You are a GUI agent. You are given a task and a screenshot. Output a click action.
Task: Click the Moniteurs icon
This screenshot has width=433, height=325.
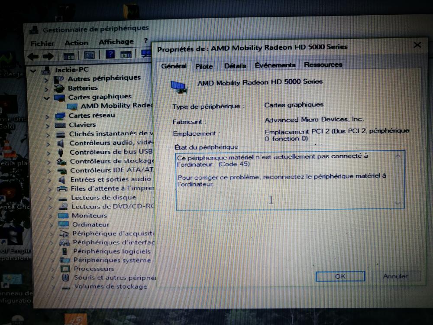click(x=63, y=216)
